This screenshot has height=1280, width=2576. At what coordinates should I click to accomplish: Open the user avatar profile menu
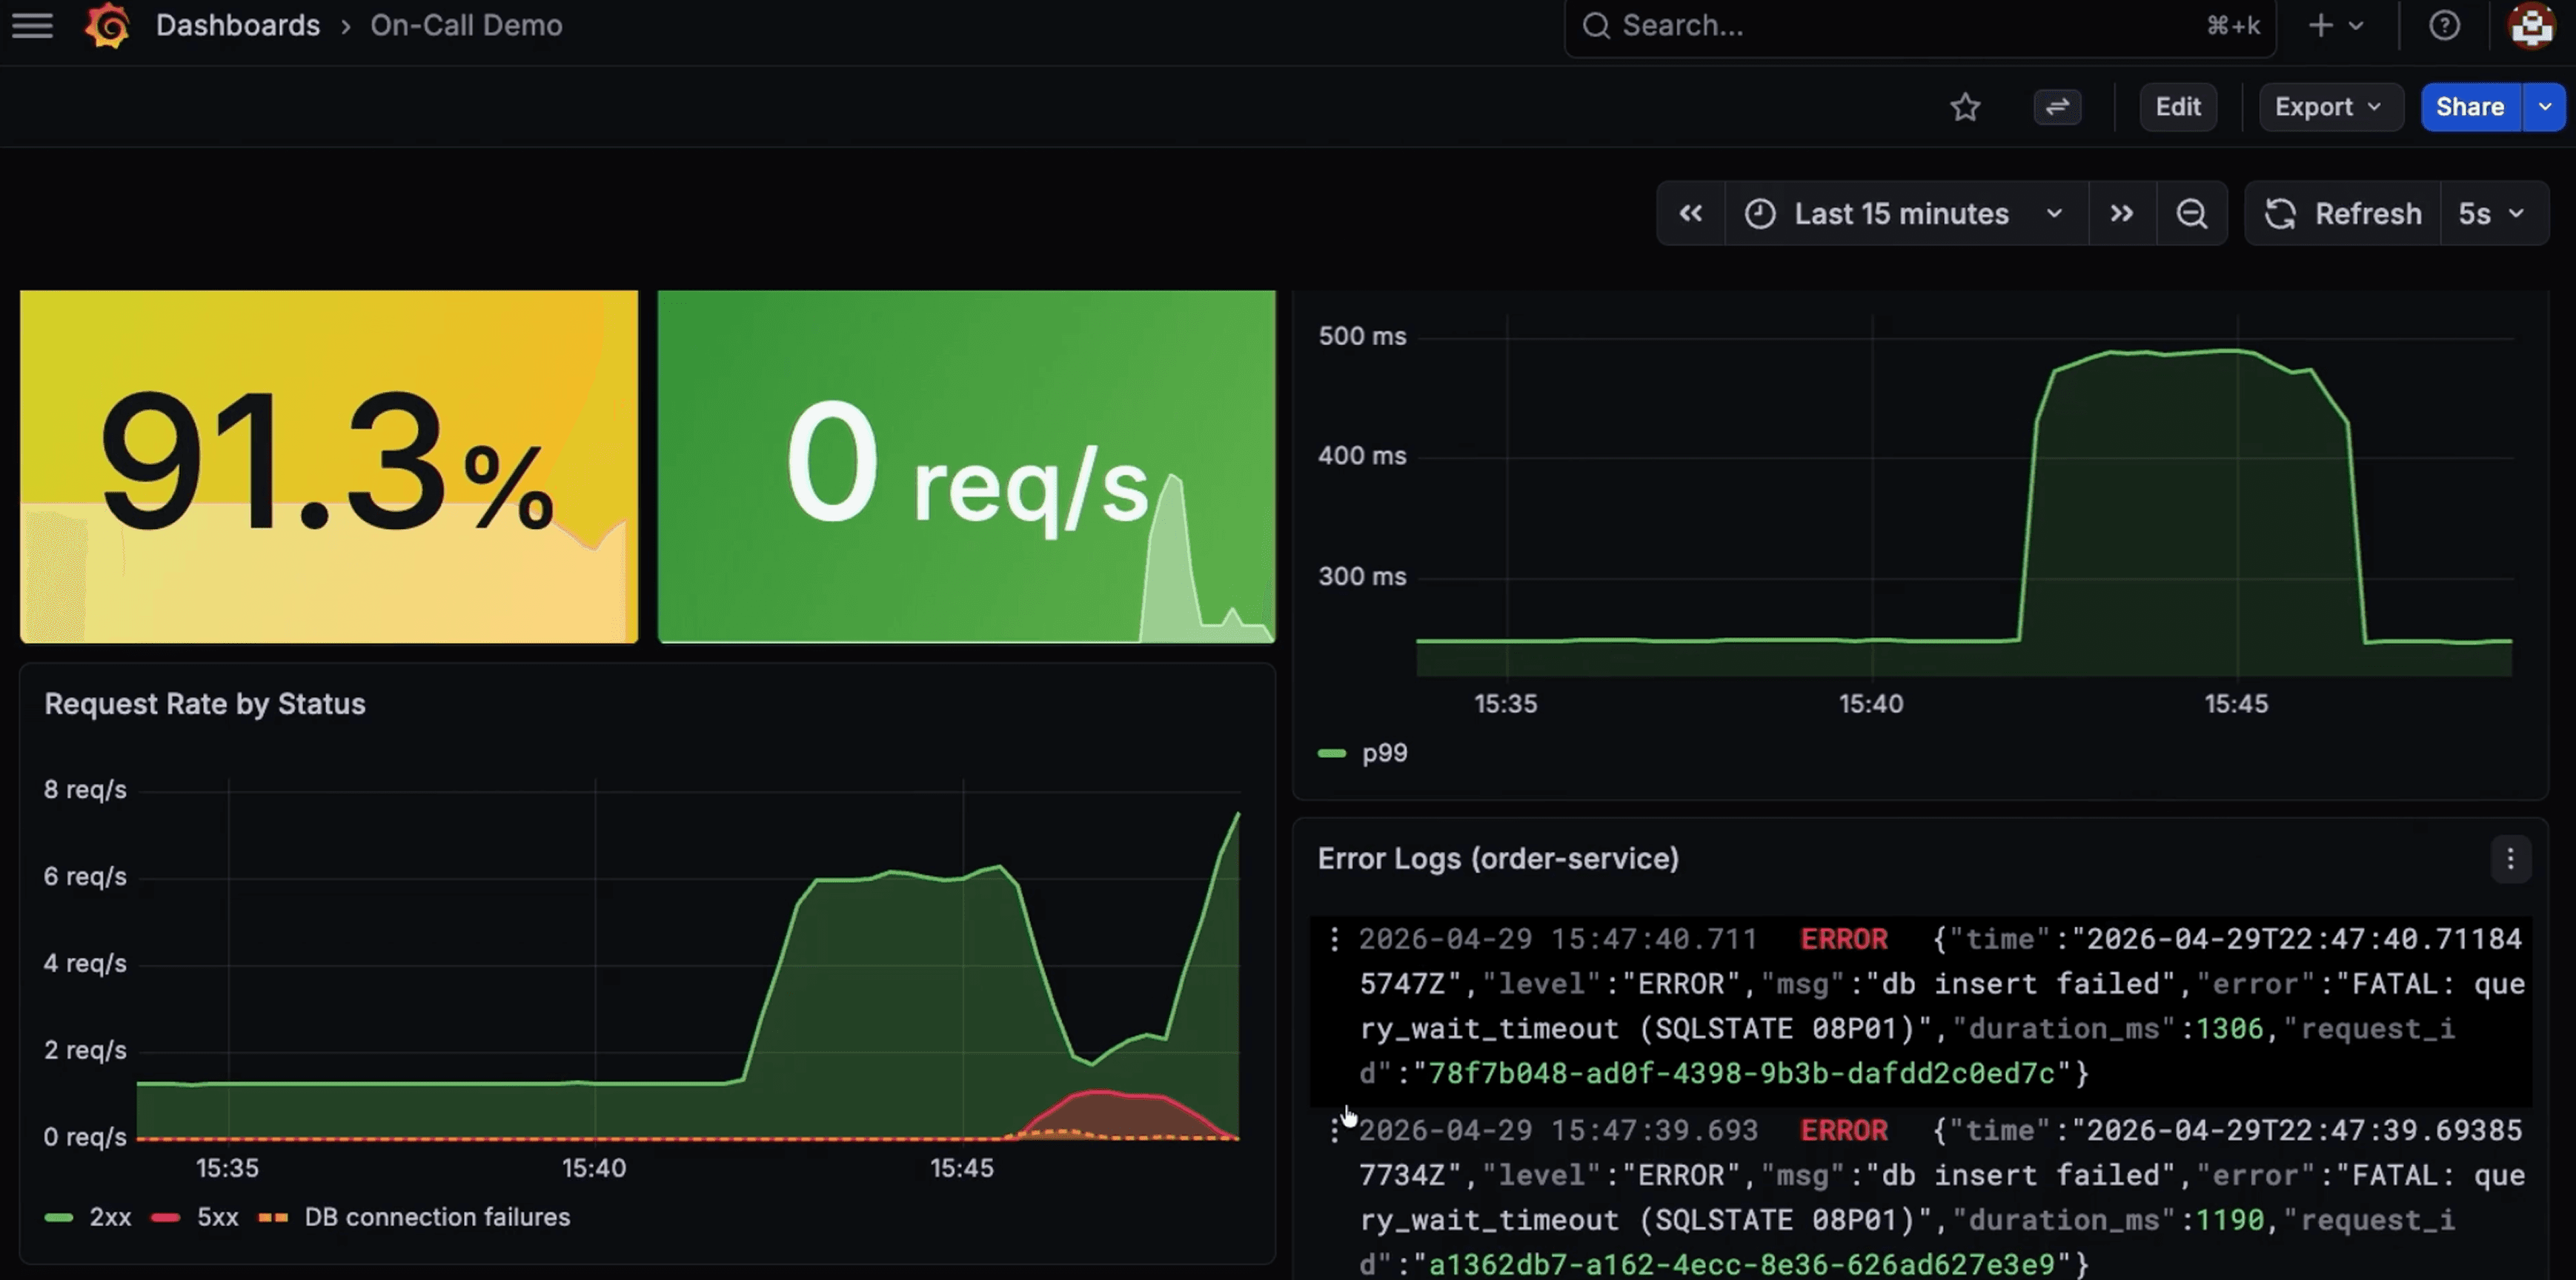tap(2532, 26)
